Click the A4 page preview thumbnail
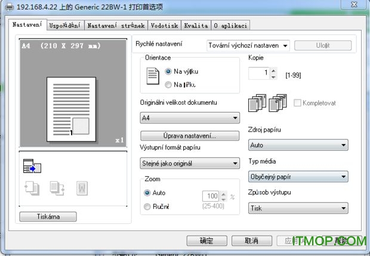The image size is (370, 256). [71, 110]
